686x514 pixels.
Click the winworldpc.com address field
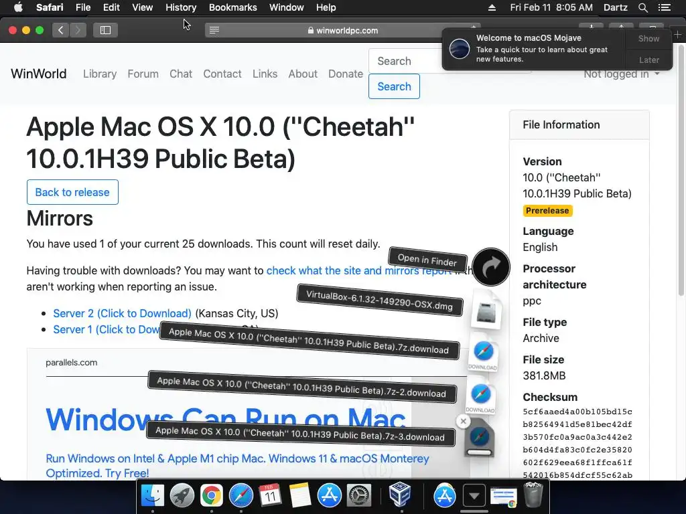[342, 31]
